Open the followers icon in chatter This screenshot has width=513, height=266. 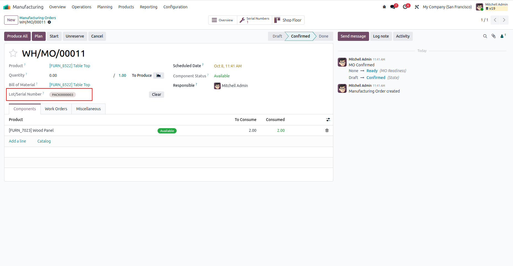[x=503, y=36]
